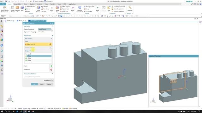Select the Trim Body command
The width and height of the screenshot is (202, 113).
click(45, 9)
